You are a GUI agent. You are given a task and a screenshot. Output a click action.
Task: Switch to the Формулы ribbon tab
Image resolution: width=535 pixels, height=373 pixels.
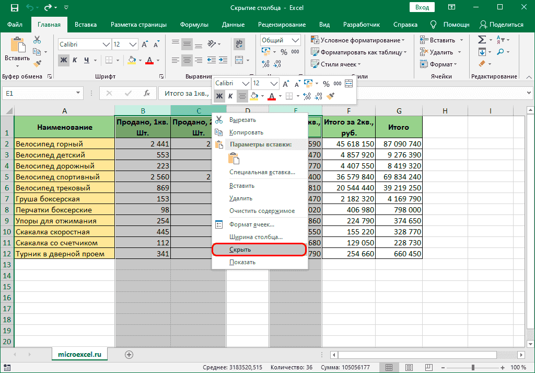pos(194,25)
